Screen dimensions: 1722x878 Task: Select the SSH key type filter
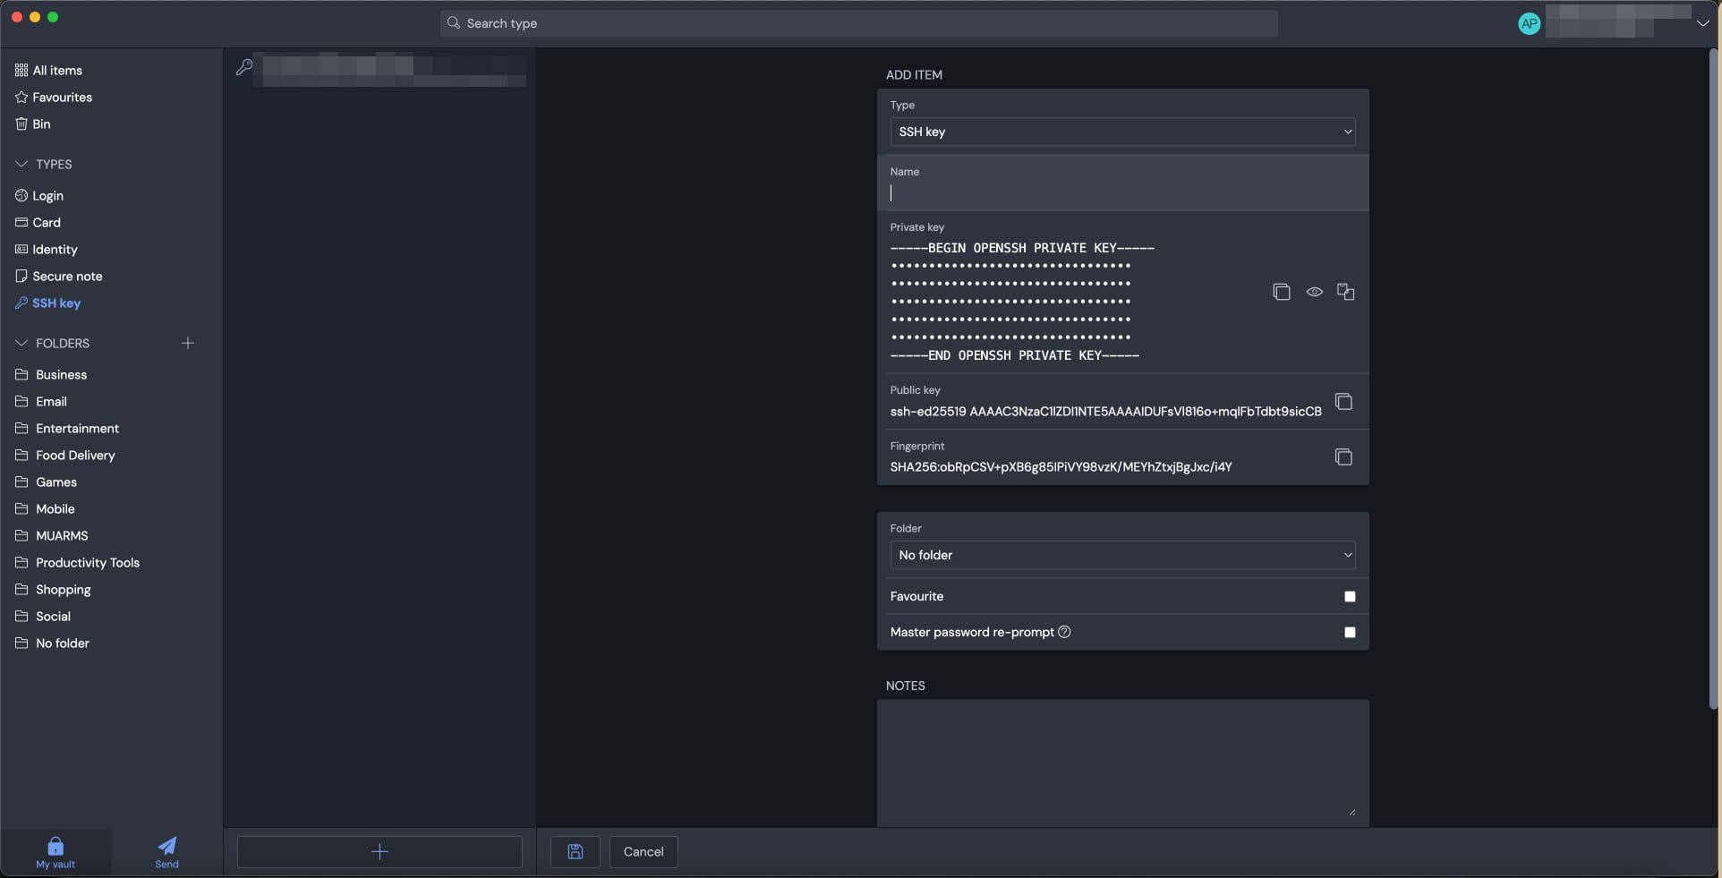47,303
